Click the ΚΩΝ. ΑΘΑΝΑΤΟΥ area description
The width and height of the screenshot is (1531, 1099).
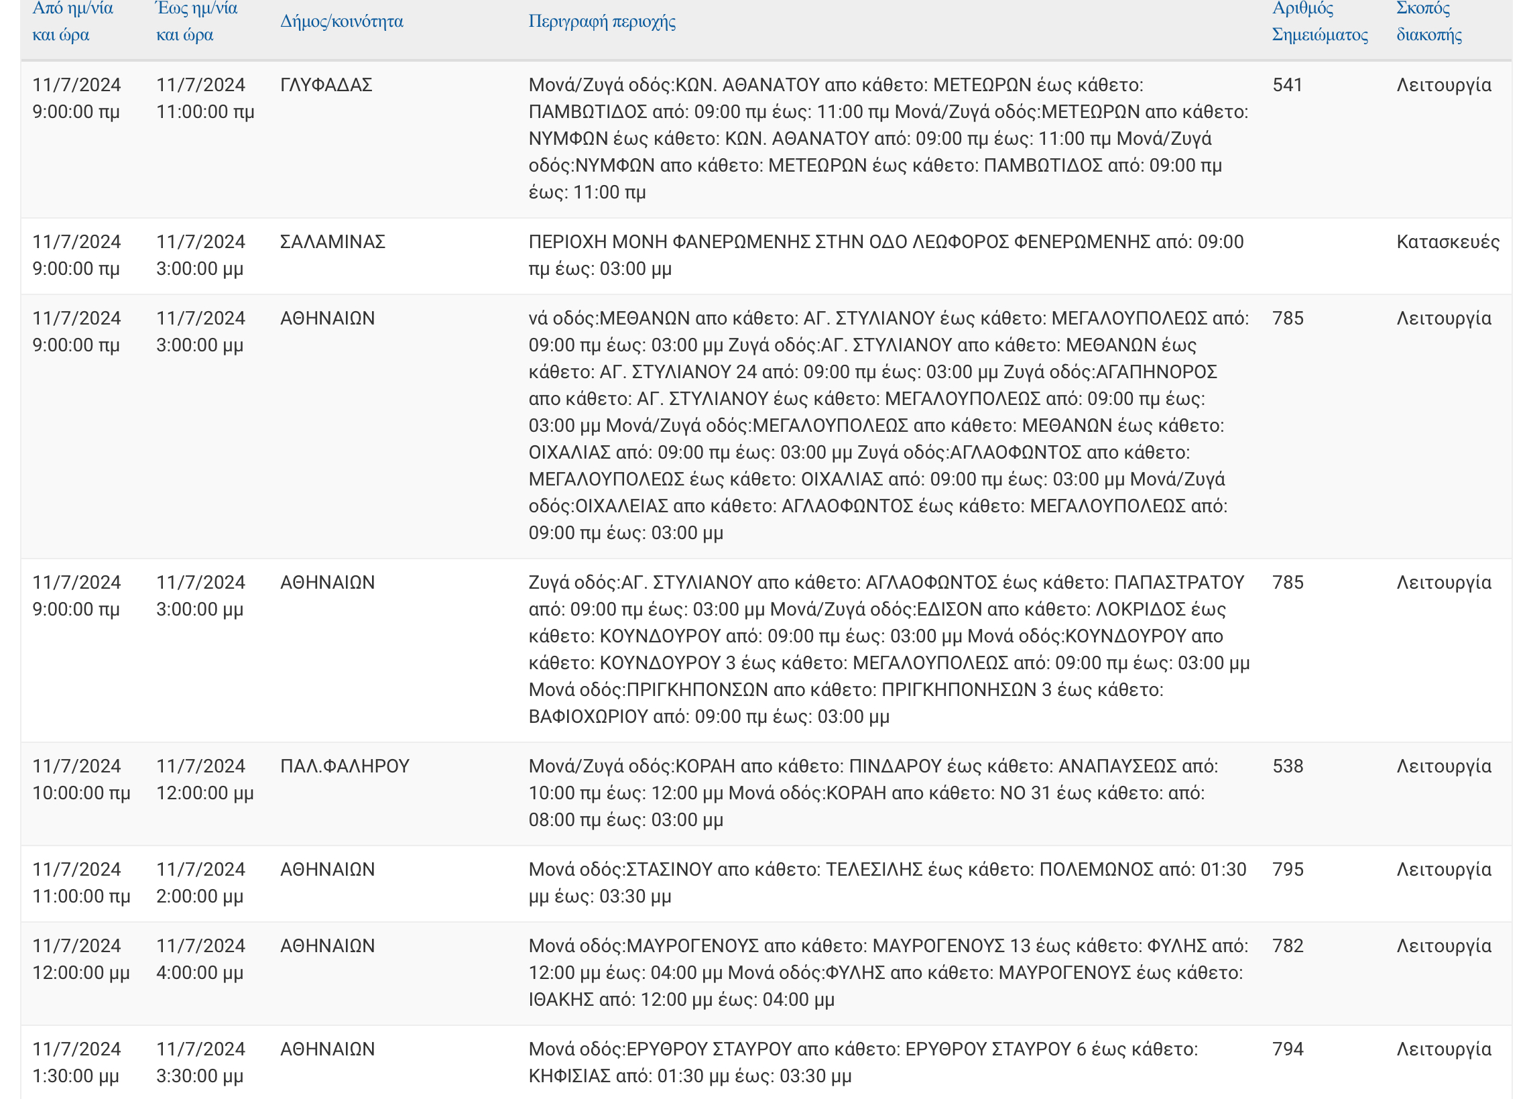pyautogui.click(x=888, y=138)
